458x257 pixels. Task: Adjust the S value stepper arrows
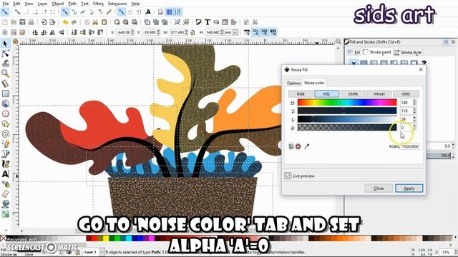[415, 111]
